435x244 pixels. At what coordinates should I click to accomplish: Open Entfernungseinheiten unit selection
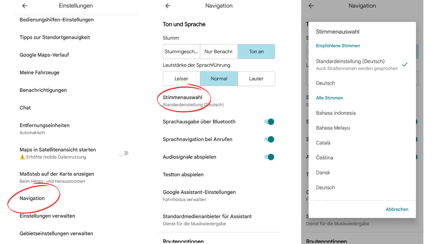[x=45, y=129]
